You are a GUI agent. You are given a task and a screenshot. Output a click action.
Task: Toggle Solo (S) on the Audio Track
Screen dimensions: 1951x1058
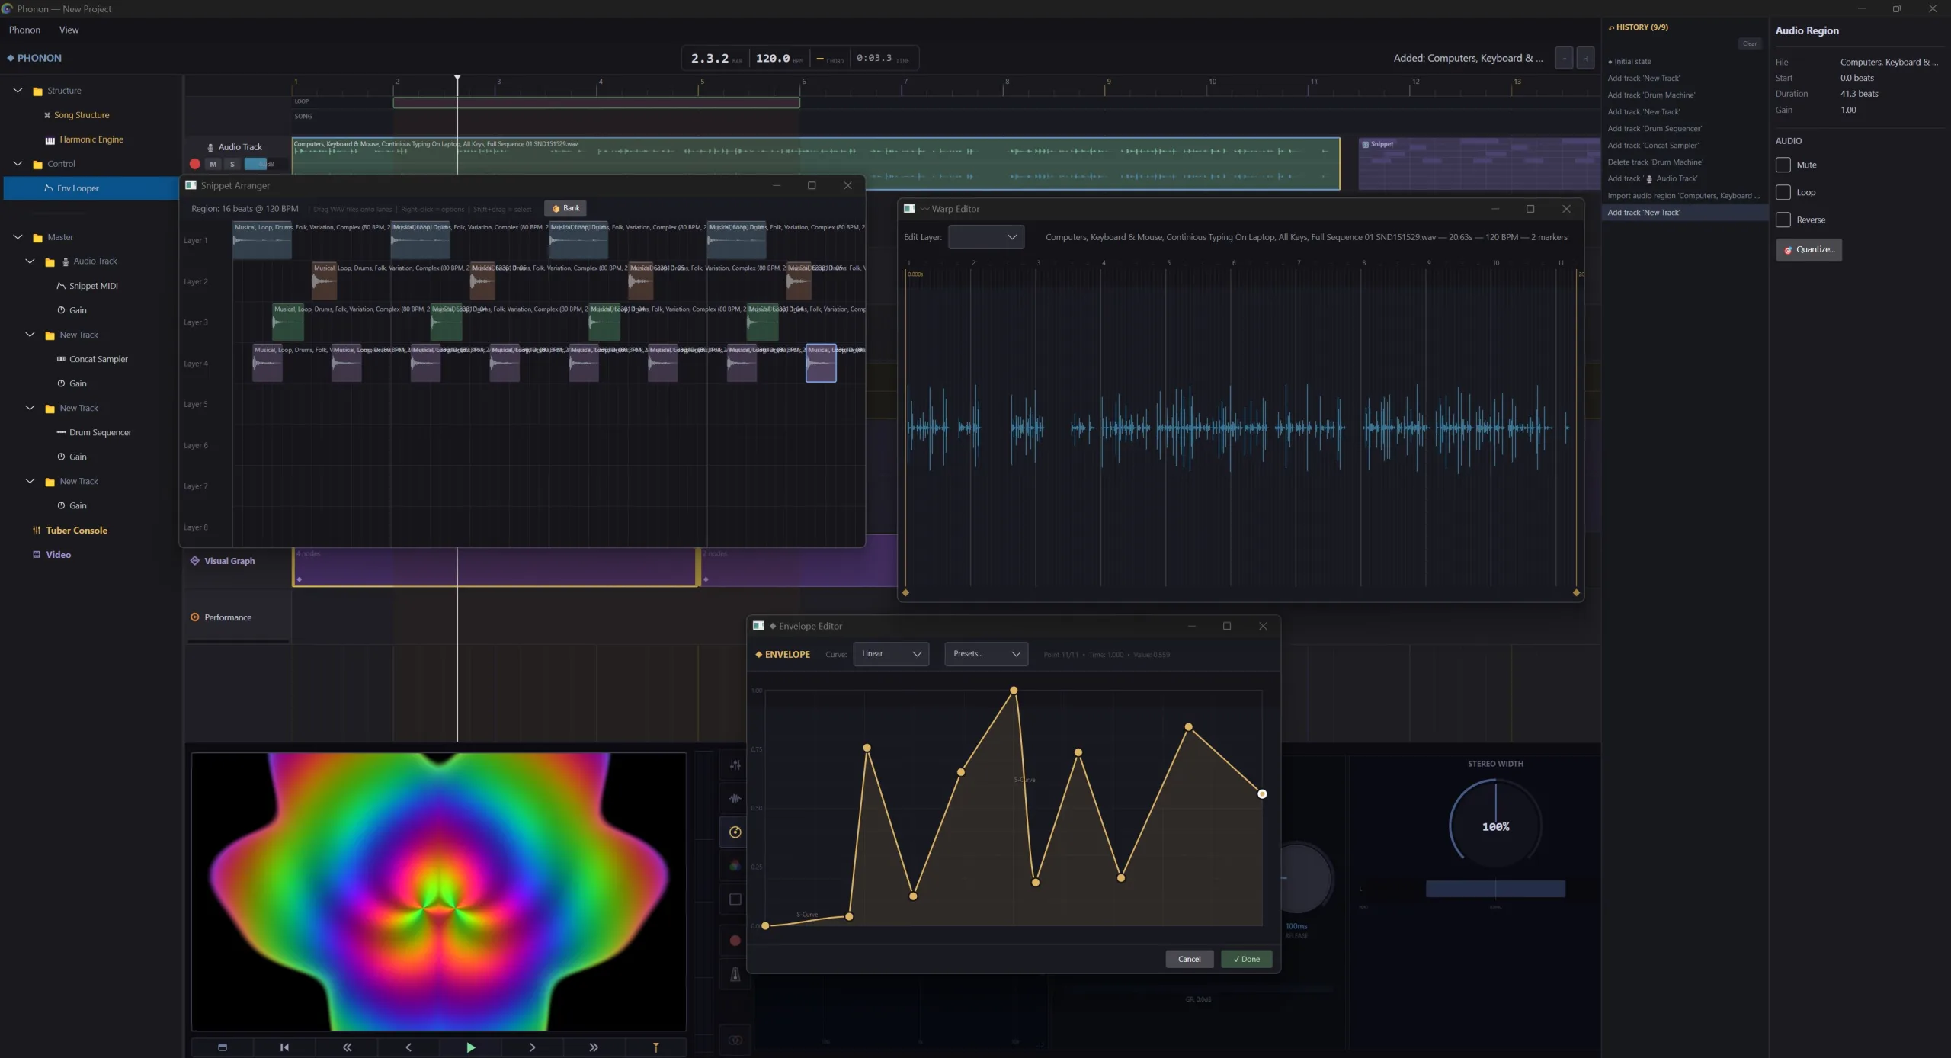[232, 164]
